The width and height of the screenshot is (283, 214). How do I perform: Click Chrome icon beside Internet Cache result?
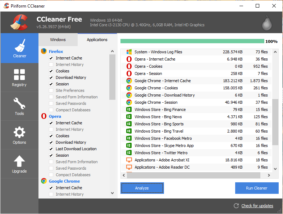pos(129,81)
